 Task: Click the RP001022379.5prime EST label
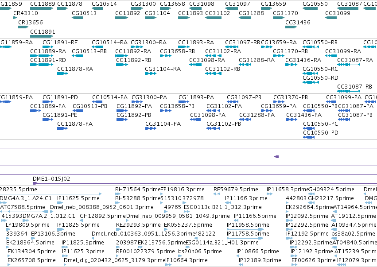point(145,252)
